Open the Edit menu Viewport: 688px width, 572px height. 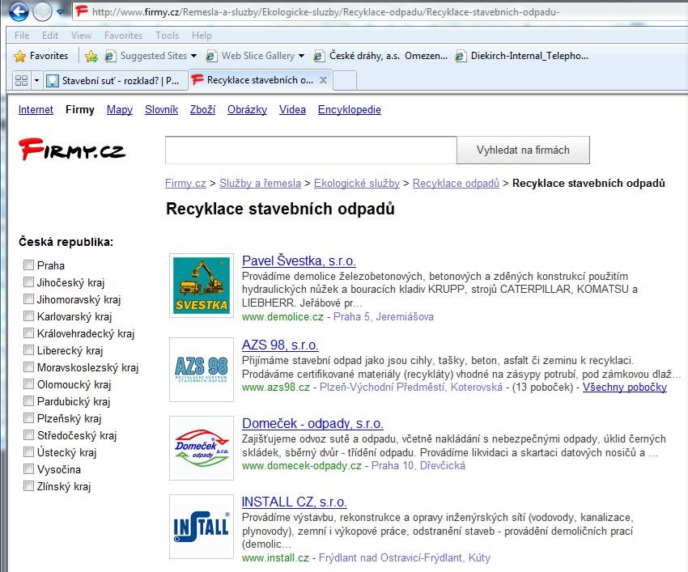click(x=50, y=36)
